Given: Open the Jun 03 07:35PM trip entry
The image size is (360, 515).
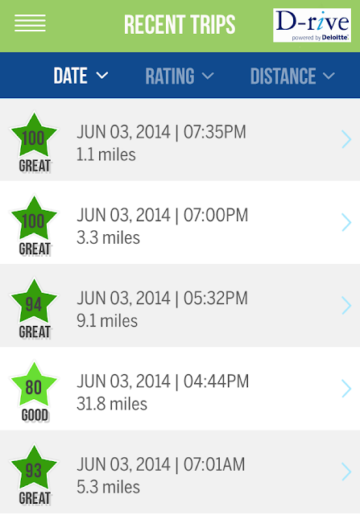Looking at the screenshot, I should [180, 139].
